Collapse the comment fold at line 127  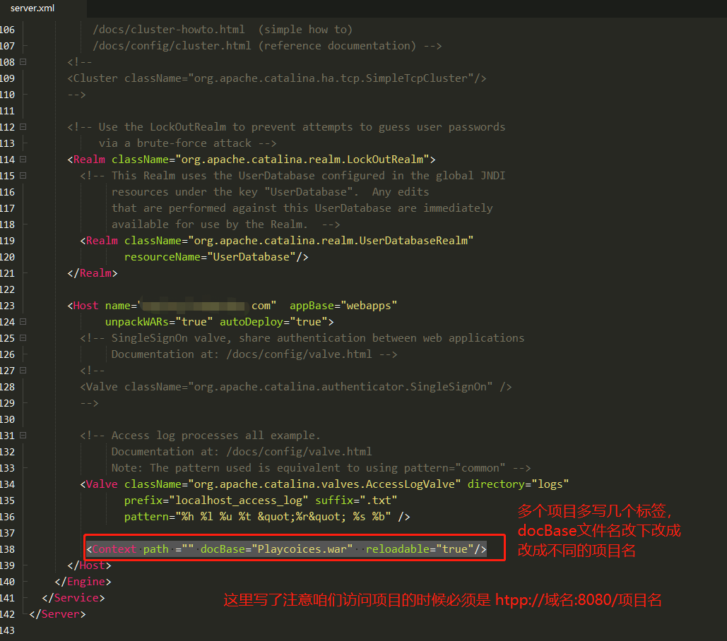pos(23,370)
